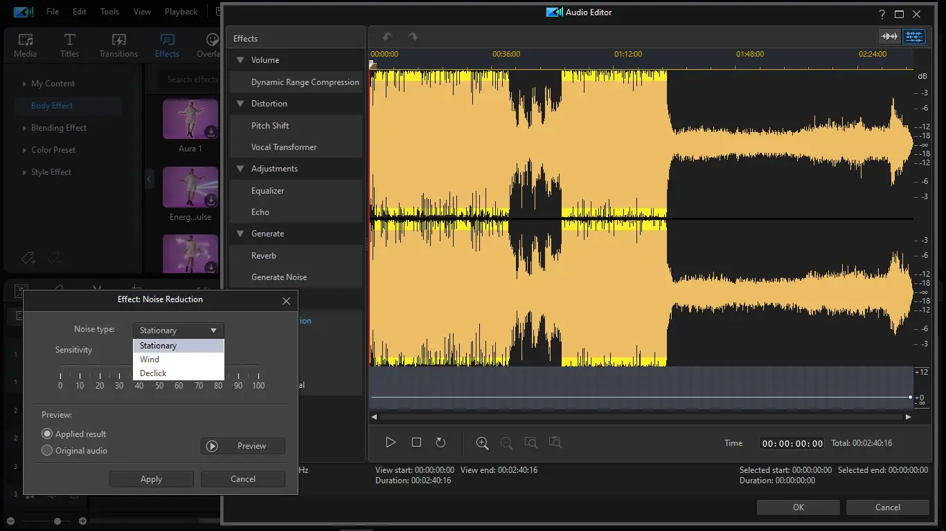This screenshot has height=531, width=946.
Task: Click the redo arrow in Audio Editor
Action: click(x=413, y=37)
